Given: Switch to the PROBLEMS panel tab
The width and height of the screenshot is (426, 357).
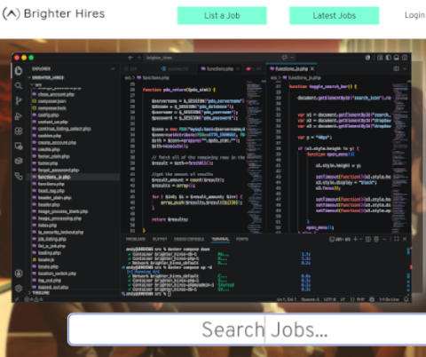Looking at the screenshot, I should click(x=136, y=239).
